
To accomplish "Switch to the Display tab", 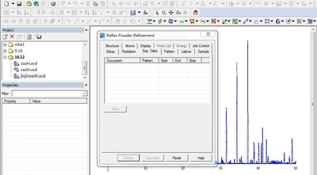I will point(145,46).
